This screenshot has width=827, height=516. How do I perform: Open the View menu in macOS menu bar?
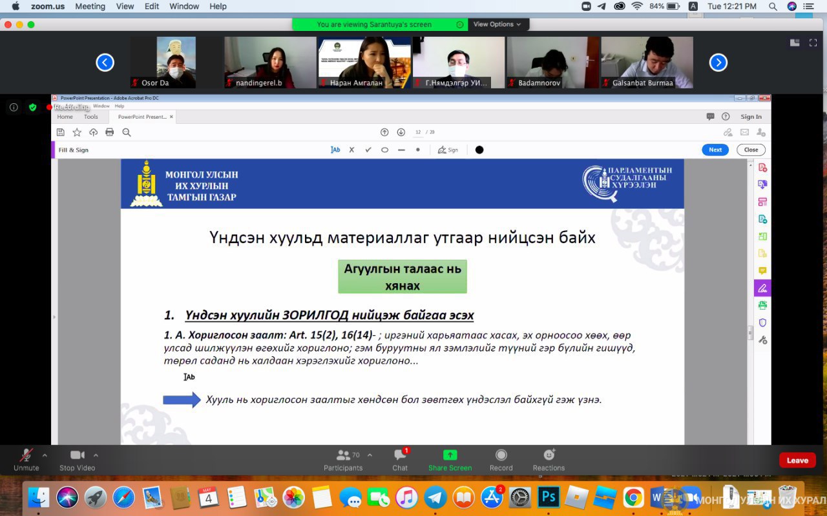tap(125, 6)
